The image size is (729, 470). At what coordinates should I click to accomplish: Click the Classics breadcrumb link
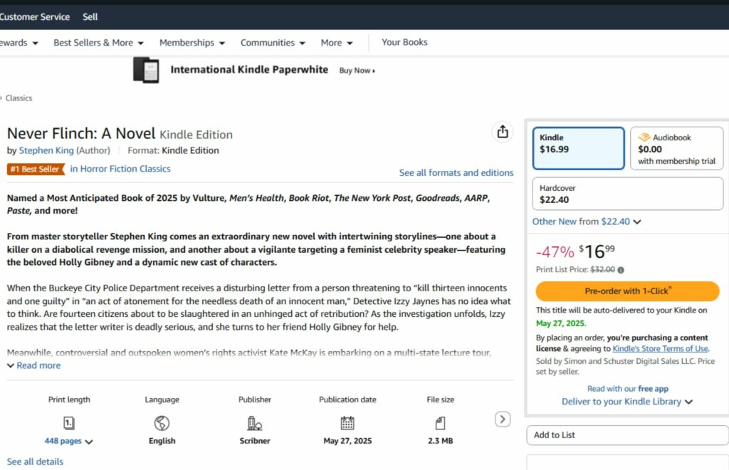click(19, 98)
